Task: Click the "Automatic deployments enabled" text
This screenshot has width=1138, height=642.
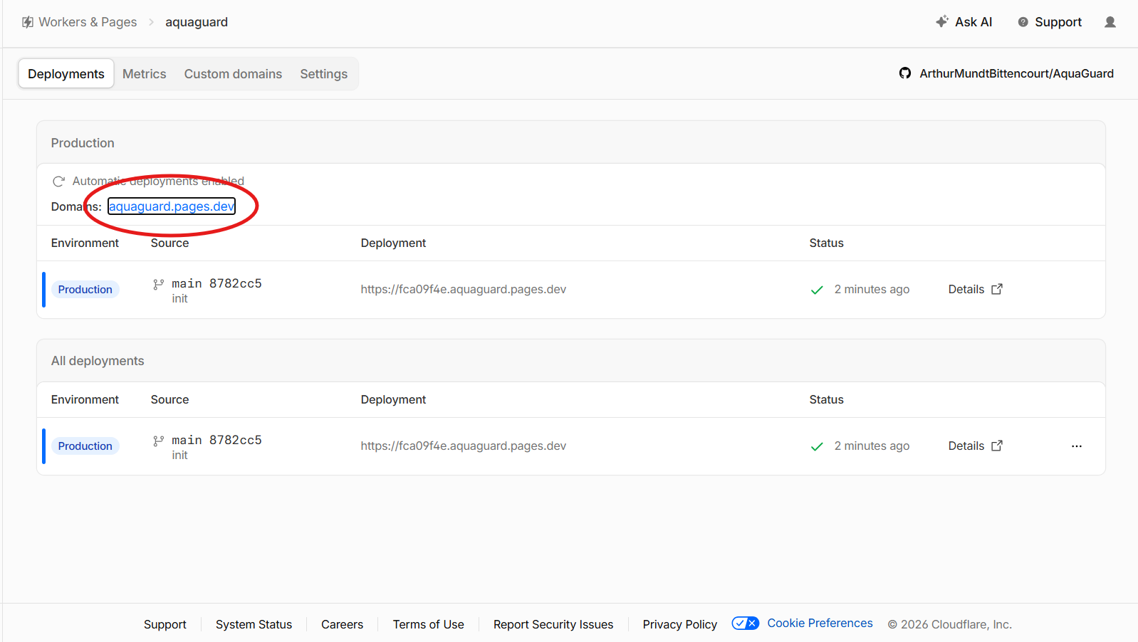Action: tap(158, 181)
